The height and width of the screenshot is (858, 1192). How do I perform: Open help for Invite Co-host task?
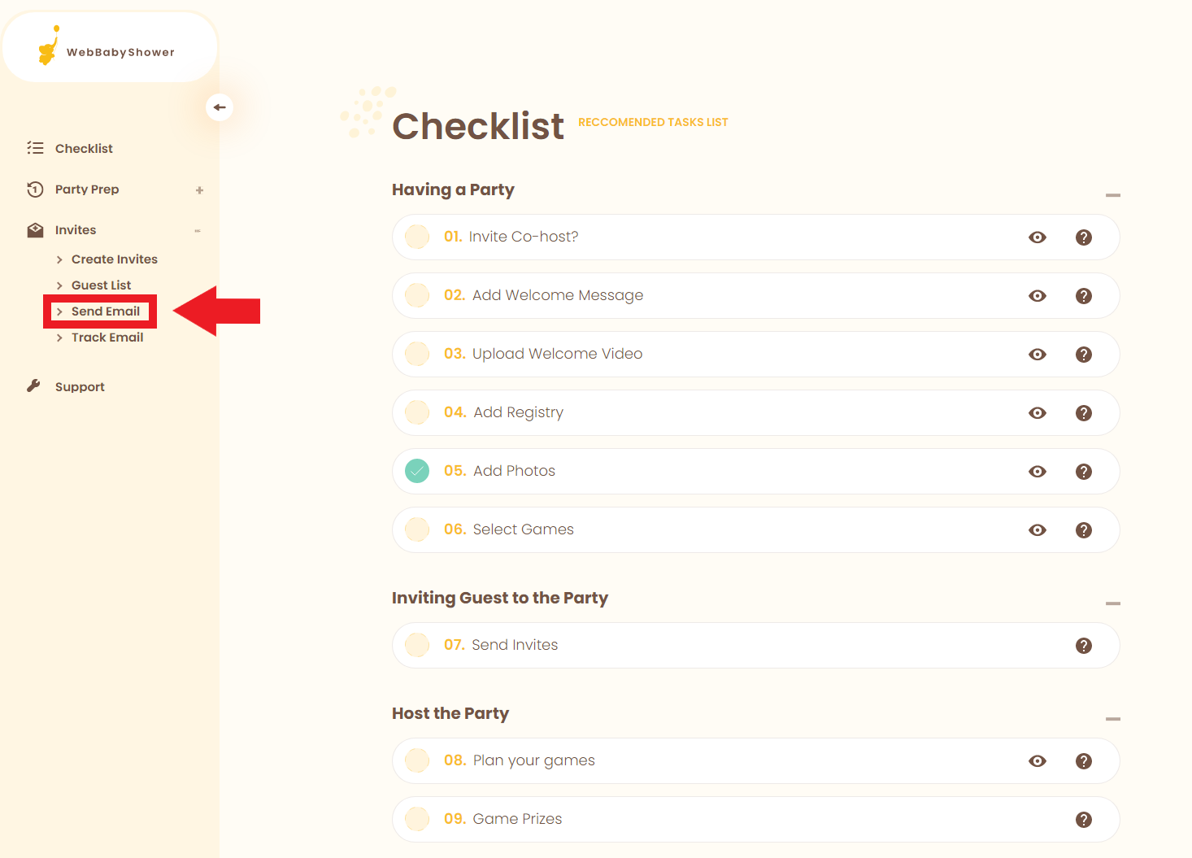coord(1083,237)
